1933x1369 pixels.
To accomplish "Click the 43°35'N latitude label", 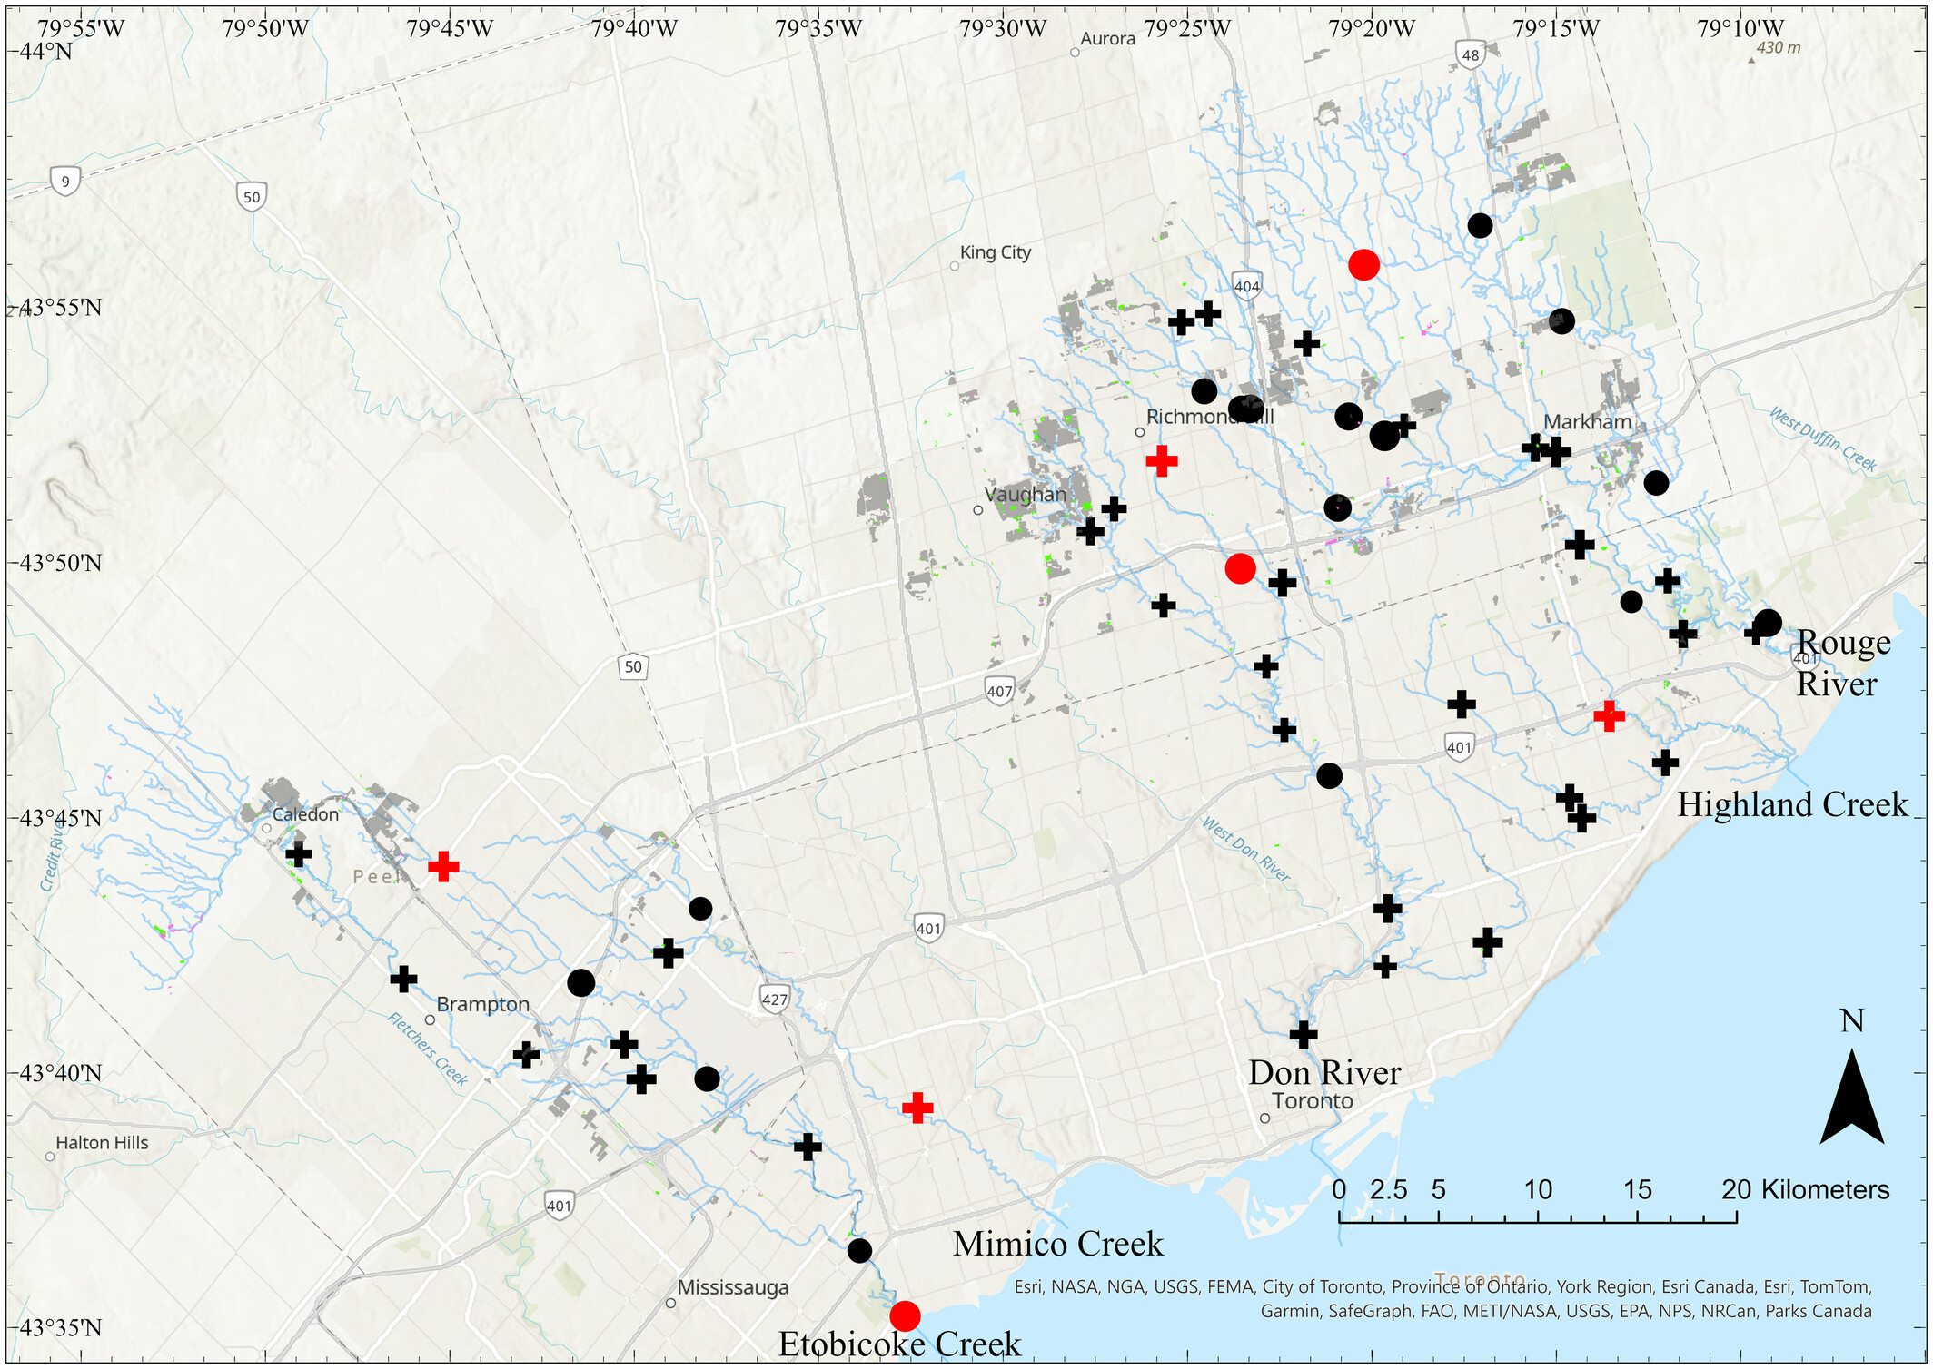I will 60,1327.
